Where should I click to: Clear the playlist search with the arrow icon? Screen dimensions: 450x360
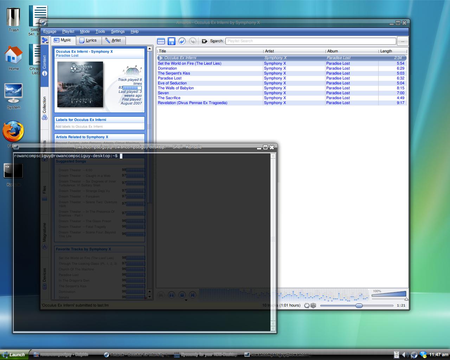pyautogui.click(x=205, y=41)
